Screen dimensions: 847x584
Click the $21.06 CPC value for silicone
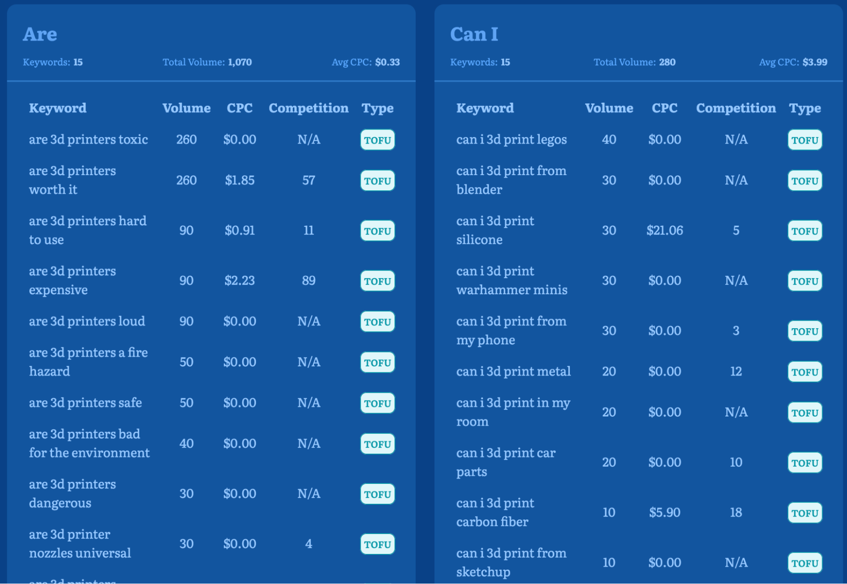coord(664,230)
